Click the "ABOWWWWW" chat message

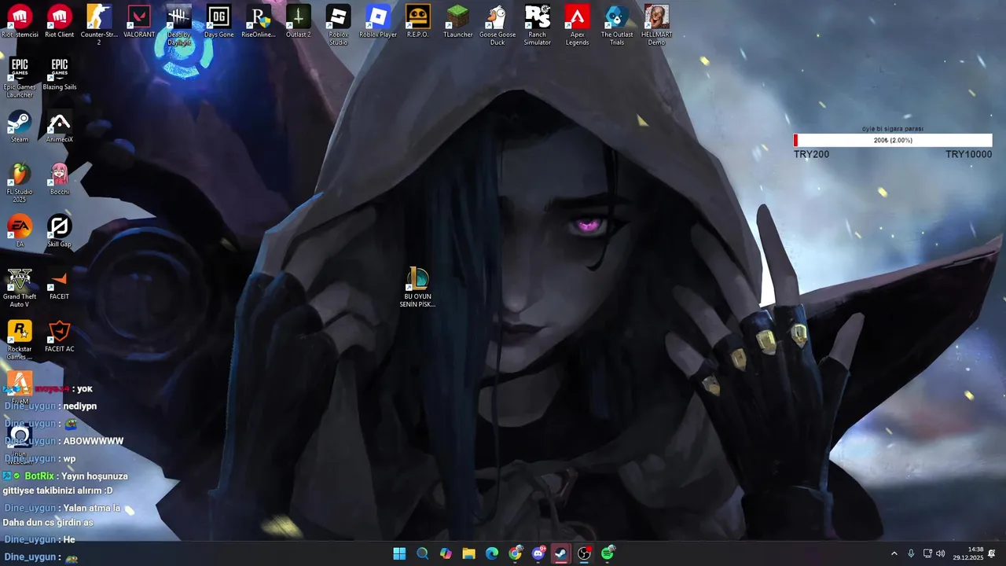tap(94, 441)
